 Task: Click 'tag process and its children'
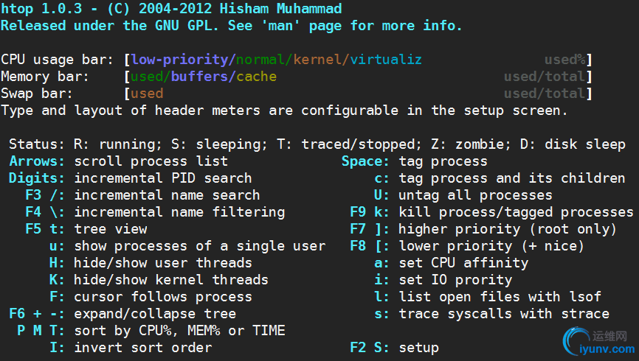[512, 178]
